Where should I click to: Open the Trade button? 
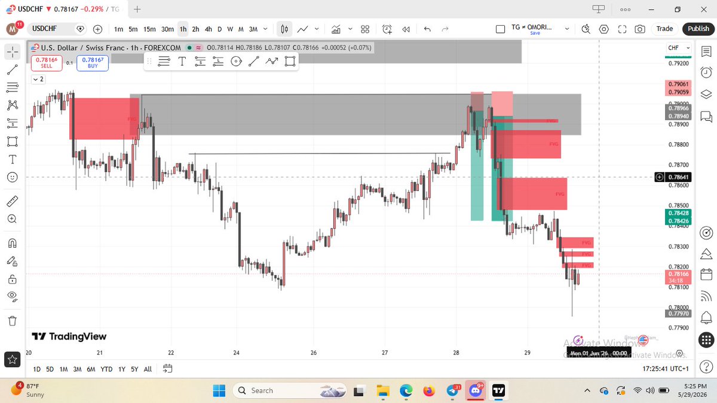pos(664,29)
